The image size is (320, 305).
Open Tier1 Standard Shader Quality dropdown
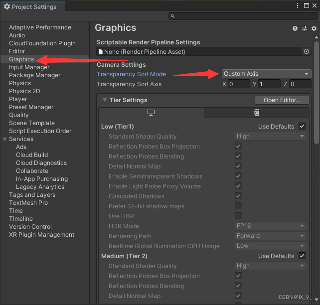[271, 136]
